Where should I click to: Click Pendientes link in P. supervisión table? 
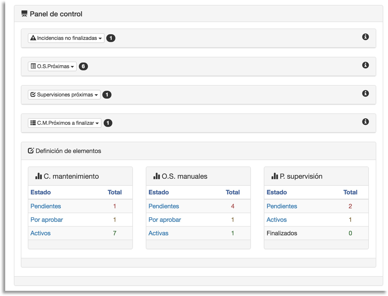pyautogui.click(x=281, y=206)
